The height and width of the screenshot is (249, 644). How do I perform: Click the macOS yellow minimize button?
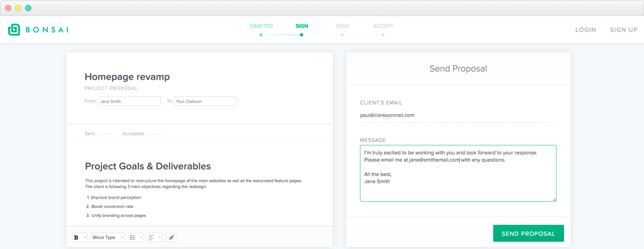(18, 8)
